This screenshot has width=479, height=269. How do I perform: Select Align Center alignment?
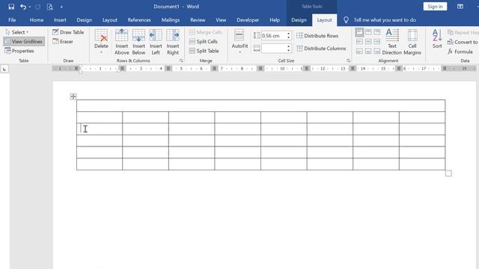coord(368,42)
